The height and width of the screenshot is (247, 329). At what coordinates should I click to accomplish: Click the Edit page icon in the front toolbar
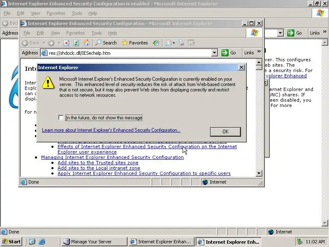click(191, 43)
